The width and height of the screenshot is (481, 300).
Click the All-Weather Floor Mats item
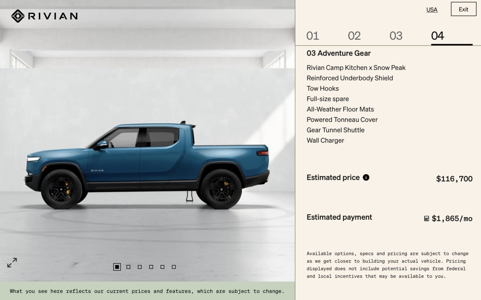pos(340,109)
